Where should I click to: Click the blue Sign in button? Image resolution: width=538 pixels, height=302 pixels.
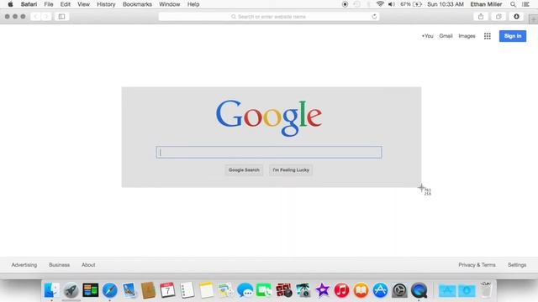point(513,36)
